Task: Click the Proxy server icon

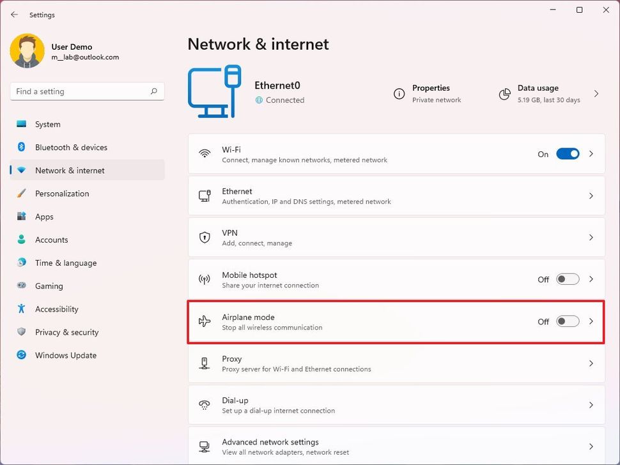Action: pos(205,363)
